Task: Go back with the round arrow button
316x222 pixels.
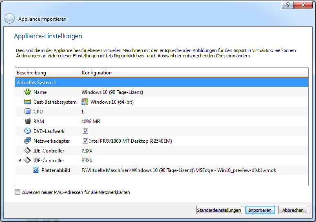Action: coord(9,19)
